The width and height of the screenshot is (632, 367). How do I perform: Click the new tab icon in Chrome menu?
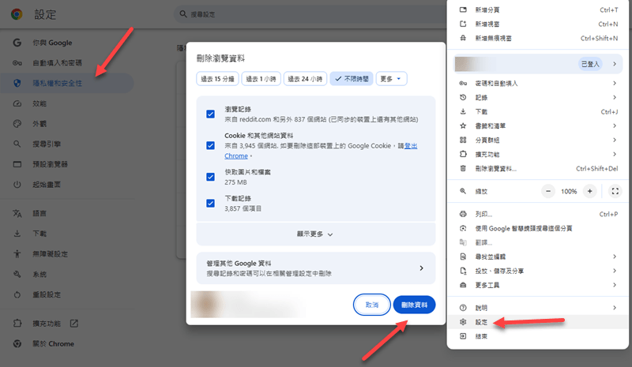(463, 9)
